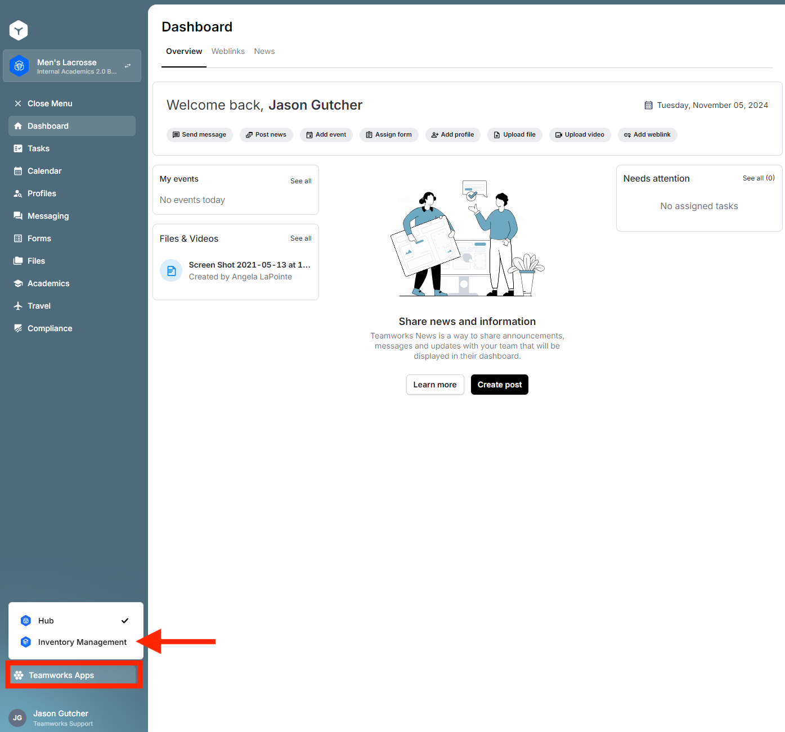Viewport: 785px width, 732px height.
Task: Select the Compliance sidebar icon
Action: [x=19, y=328]
